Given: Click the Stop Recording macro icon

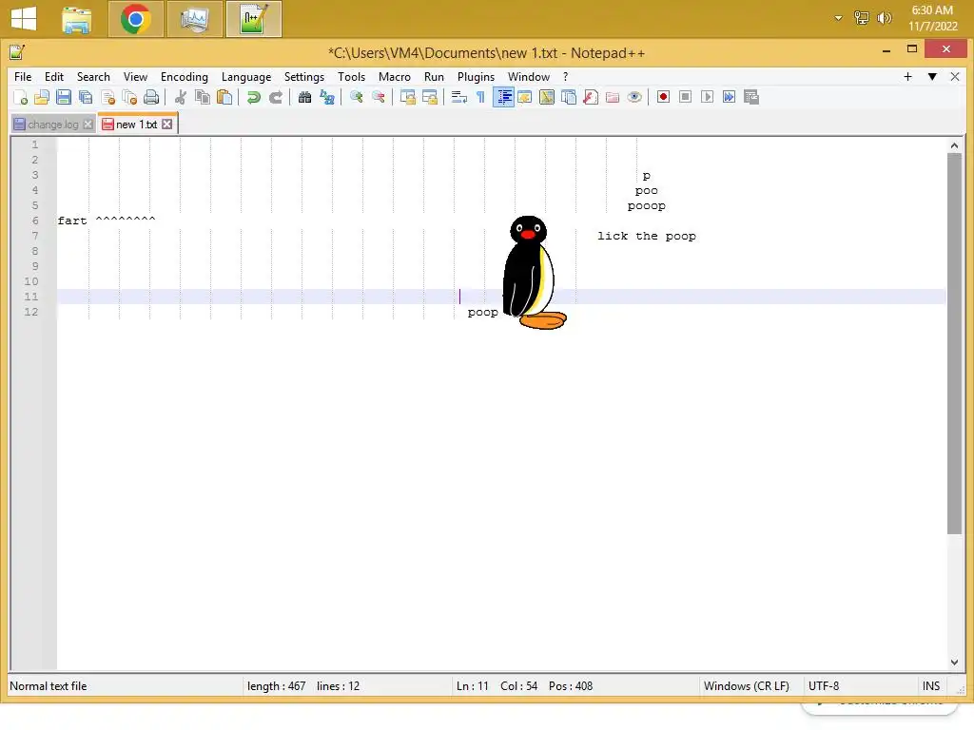Looking at the screenshot, I should click(685, 98).
